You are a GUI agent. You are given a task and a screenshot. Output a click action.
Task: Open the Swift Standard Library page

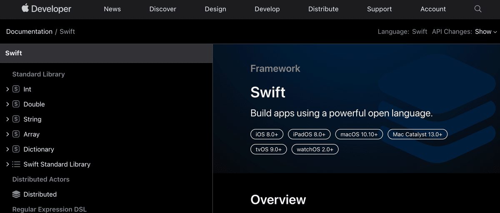(57, 164)
